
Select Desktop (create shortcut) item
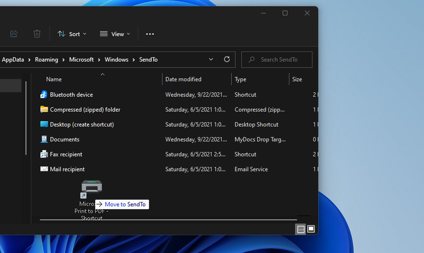[82, 124]
